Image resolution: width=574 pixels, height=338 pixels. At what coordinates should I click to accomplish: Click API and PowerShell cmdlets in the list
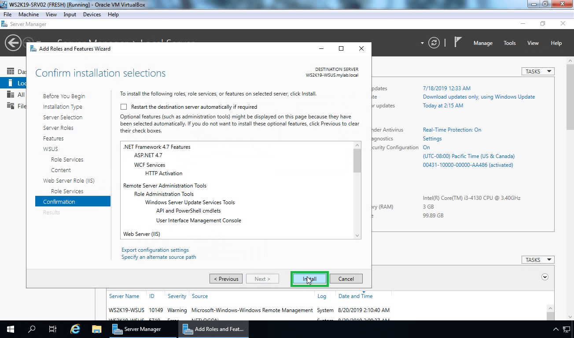188,211
